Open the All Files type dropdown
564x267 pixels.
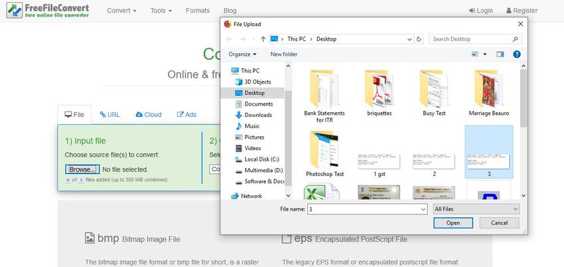coord(475,209)
